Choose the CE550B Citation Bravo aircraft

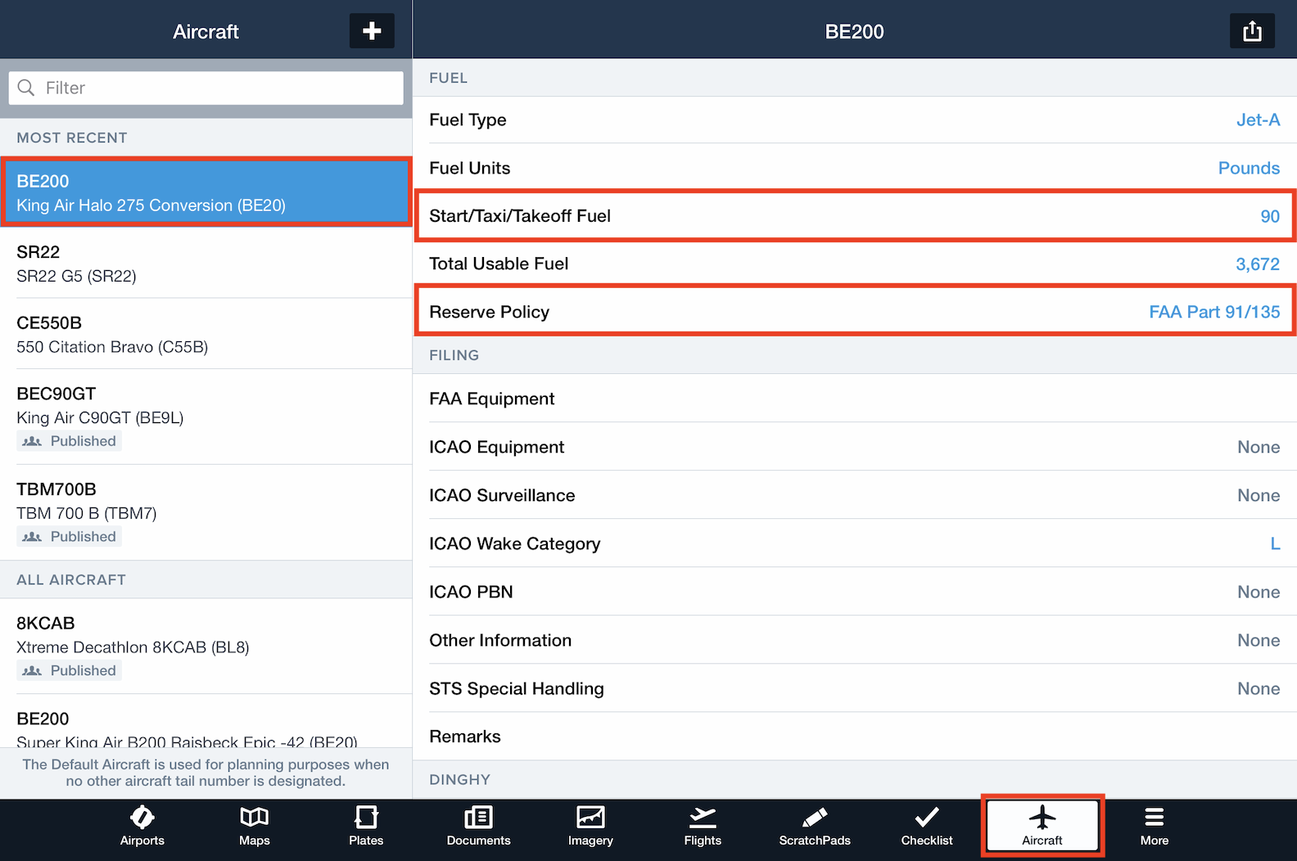206,334
